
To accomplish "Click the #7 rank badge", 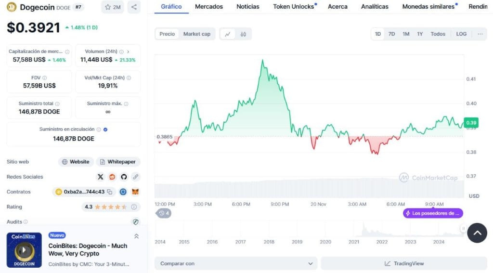I will (x=78, y=7).
